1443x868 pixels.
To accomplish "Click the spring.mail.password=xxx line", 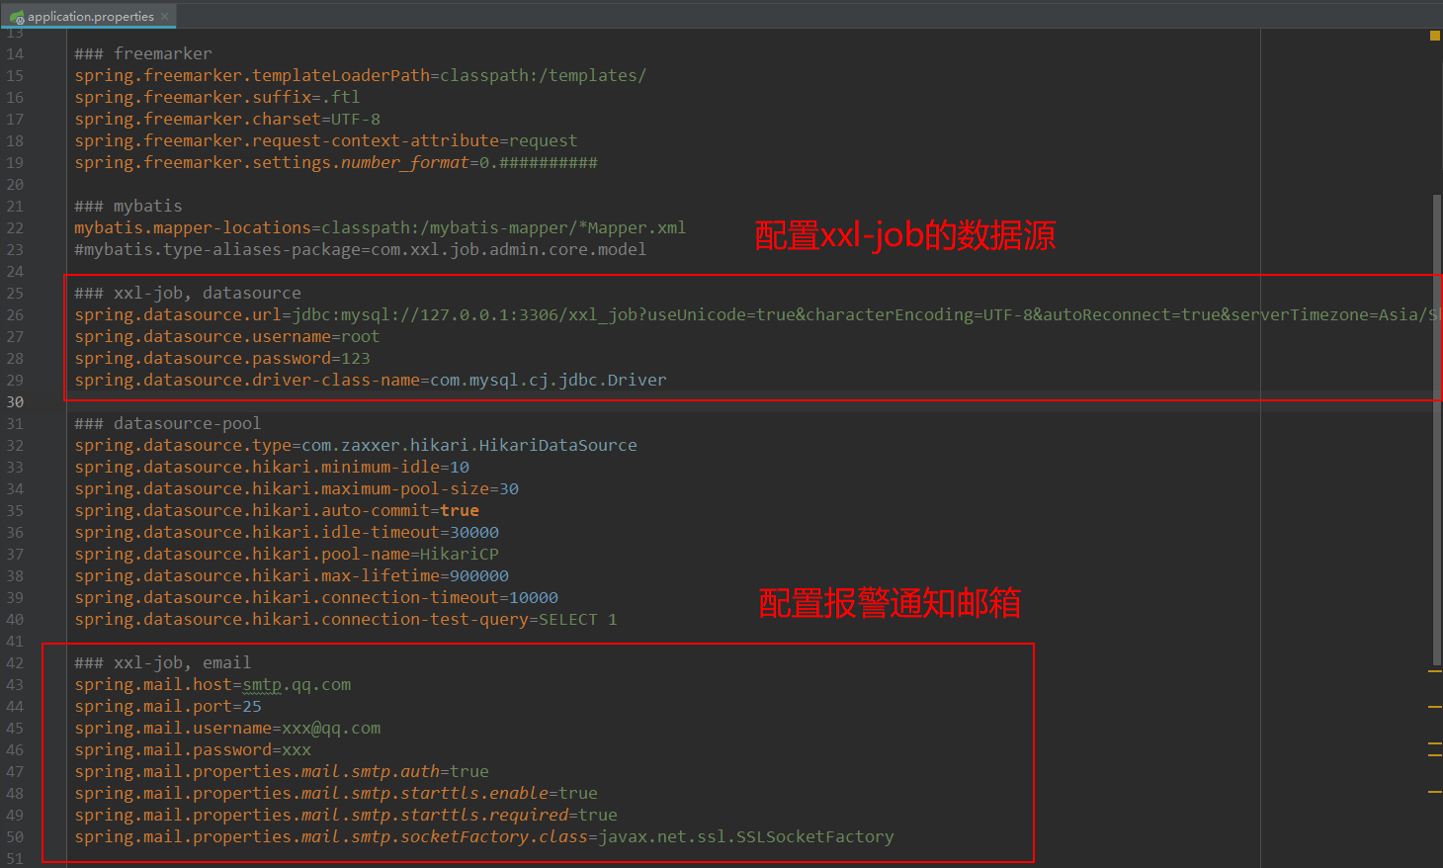I will [193, 749].
